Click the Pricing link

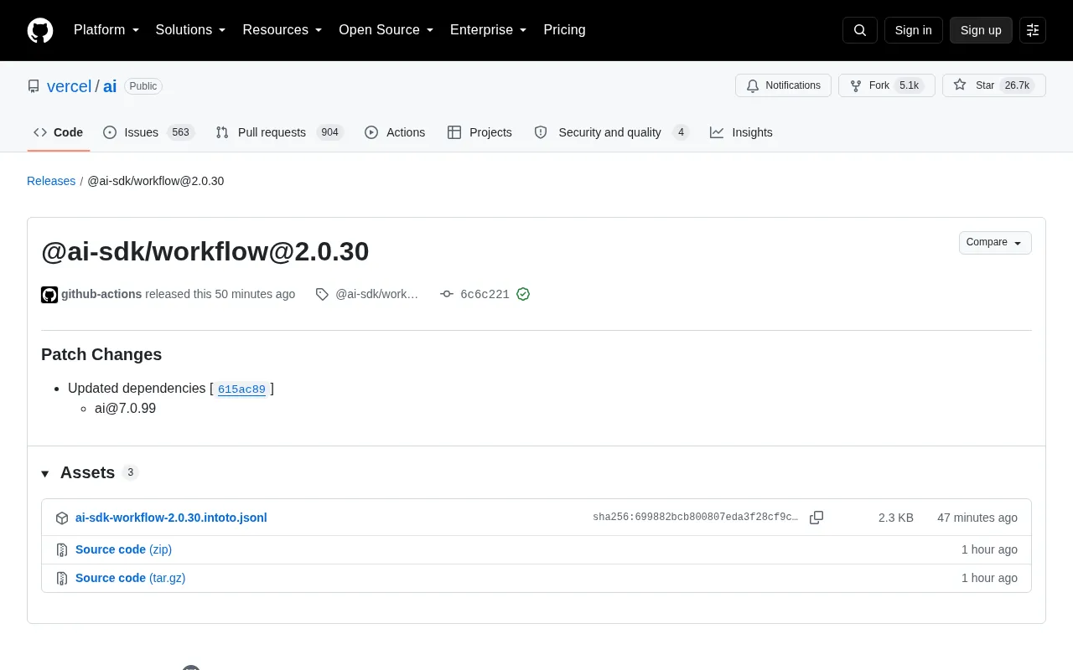point(564,30)
